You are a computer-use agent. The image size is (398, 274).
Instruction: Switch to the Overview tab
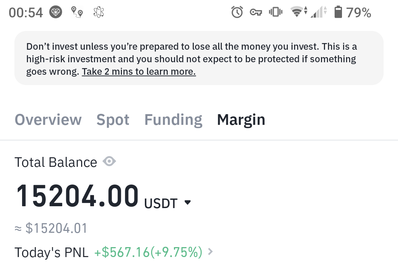pyautogui.click(x=48, y=120)
